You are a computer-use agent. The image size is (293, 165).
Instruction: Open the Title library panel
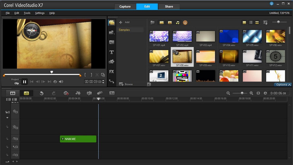(111, 52)
